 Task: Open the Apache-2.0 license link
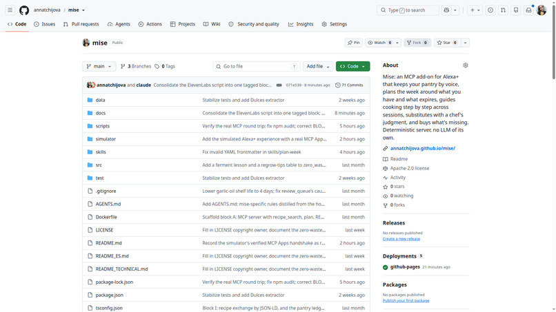[410, 168]
